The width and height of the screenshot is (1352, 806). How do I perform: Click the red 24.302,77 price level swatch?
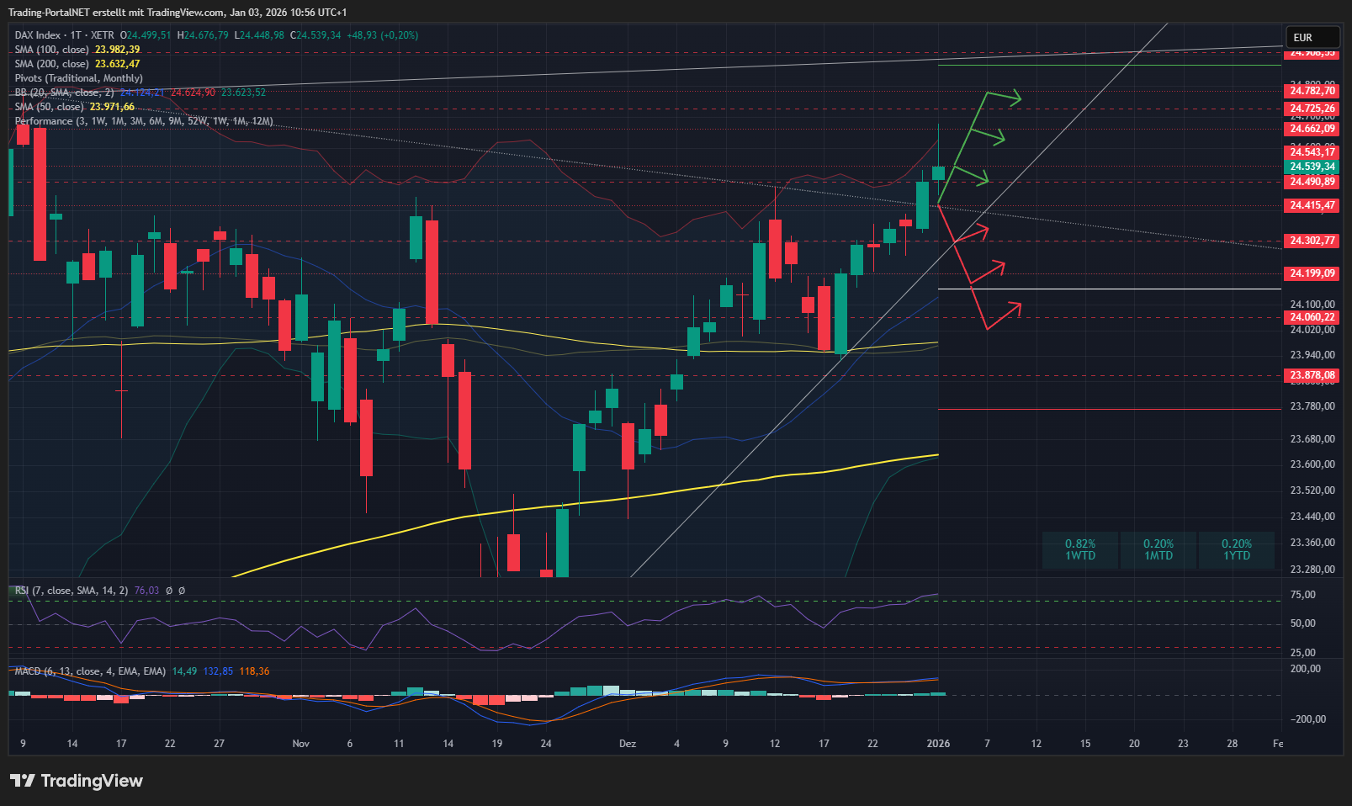[1312, 241]
